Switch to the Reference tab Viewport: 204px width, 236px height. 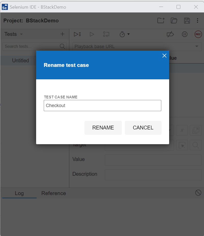coord(53,193)
